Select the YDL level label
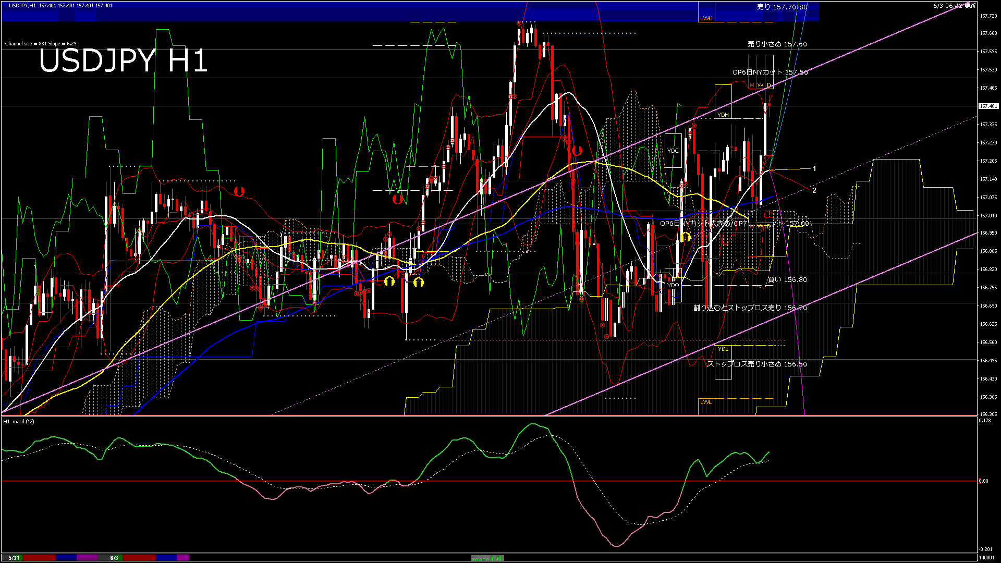 pos(723,349)
